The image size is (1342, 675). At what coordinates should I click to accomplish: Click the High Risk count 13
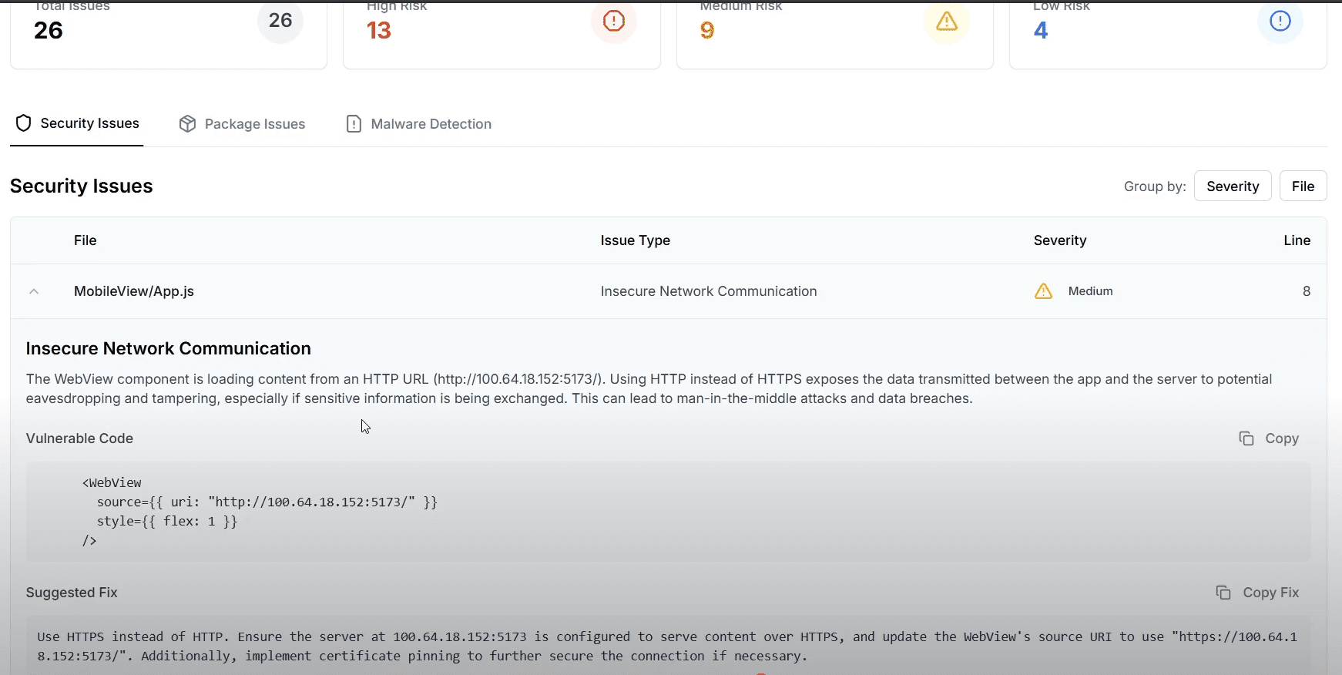tap(379, 30)
